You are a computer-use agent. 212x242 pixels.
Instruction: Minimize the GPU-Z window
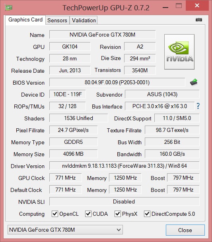[x=165, y=6]
